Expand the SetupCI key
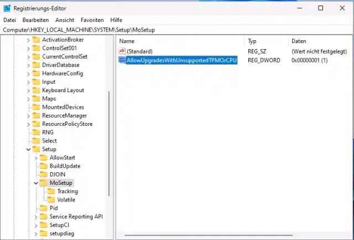Screen dimensions: 354x240 pos(36,226)
